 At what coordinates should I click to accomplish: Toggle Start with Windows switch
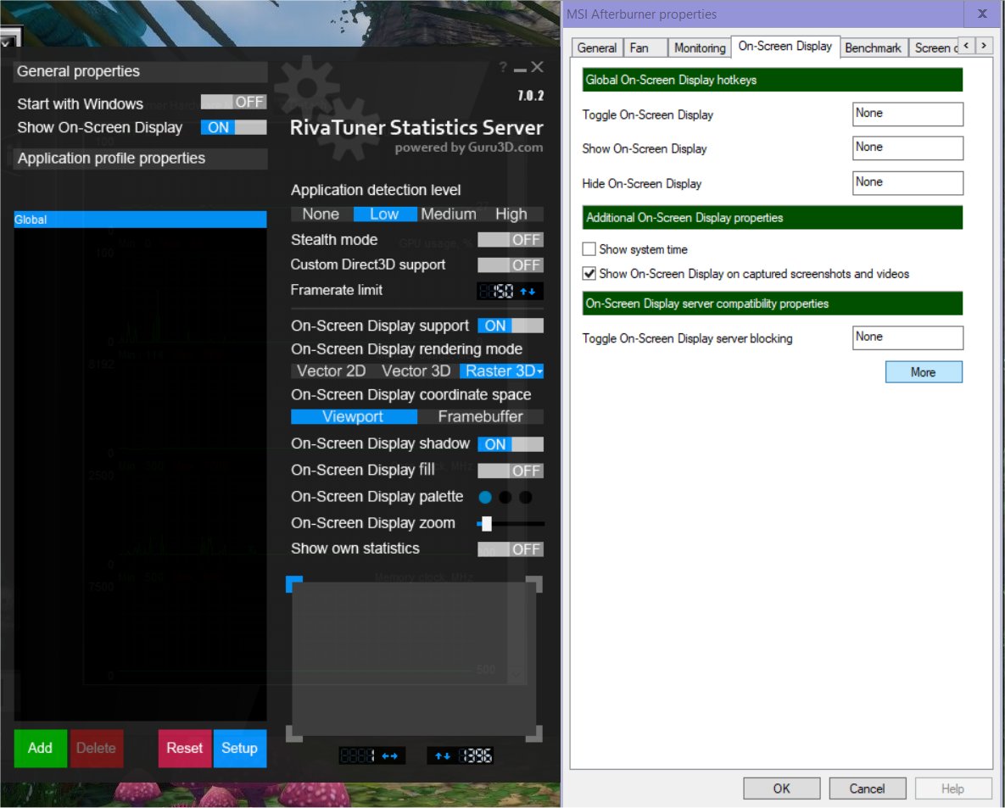[x=233, y=102]
